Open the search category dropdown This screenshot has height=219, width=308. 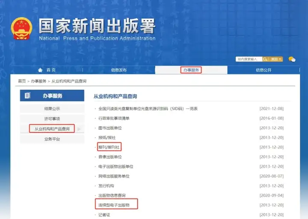tap(275, 59)
